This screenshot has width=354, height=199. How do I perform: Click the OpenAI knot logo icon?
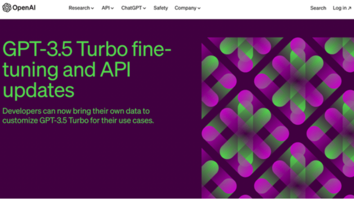[x=7, y=8]
